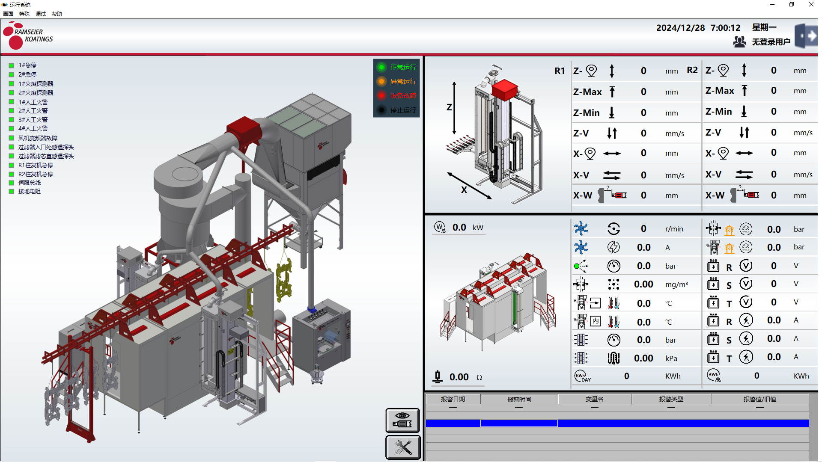Open the 特殊 menu
The width and height of the screenshot is (822, 462).
pos(24,14)
